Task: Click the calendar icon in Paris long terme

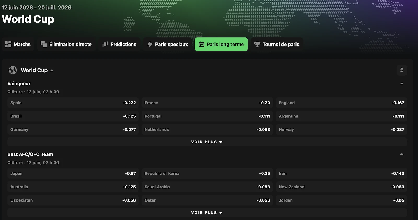Action: [x=201, y=44]
